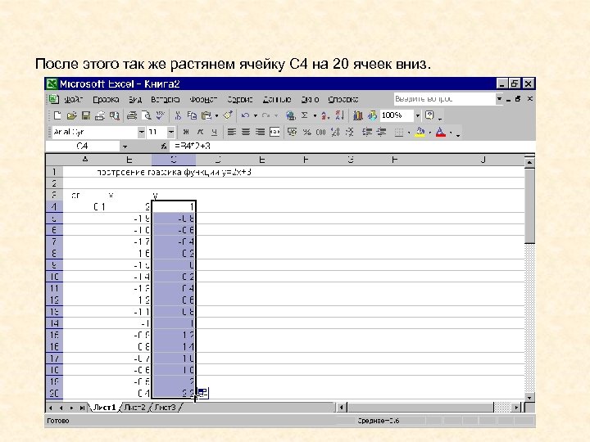Paste using the clipboard Paste icon
The height and width of the screenshot is (442, 590).
(206, 115)
